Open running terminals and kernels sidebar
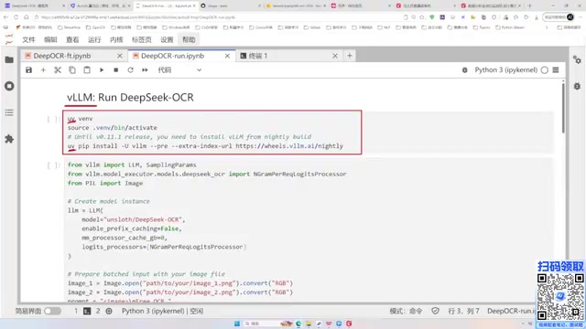This screenshot has height=329, width=586. coord(9,86)
